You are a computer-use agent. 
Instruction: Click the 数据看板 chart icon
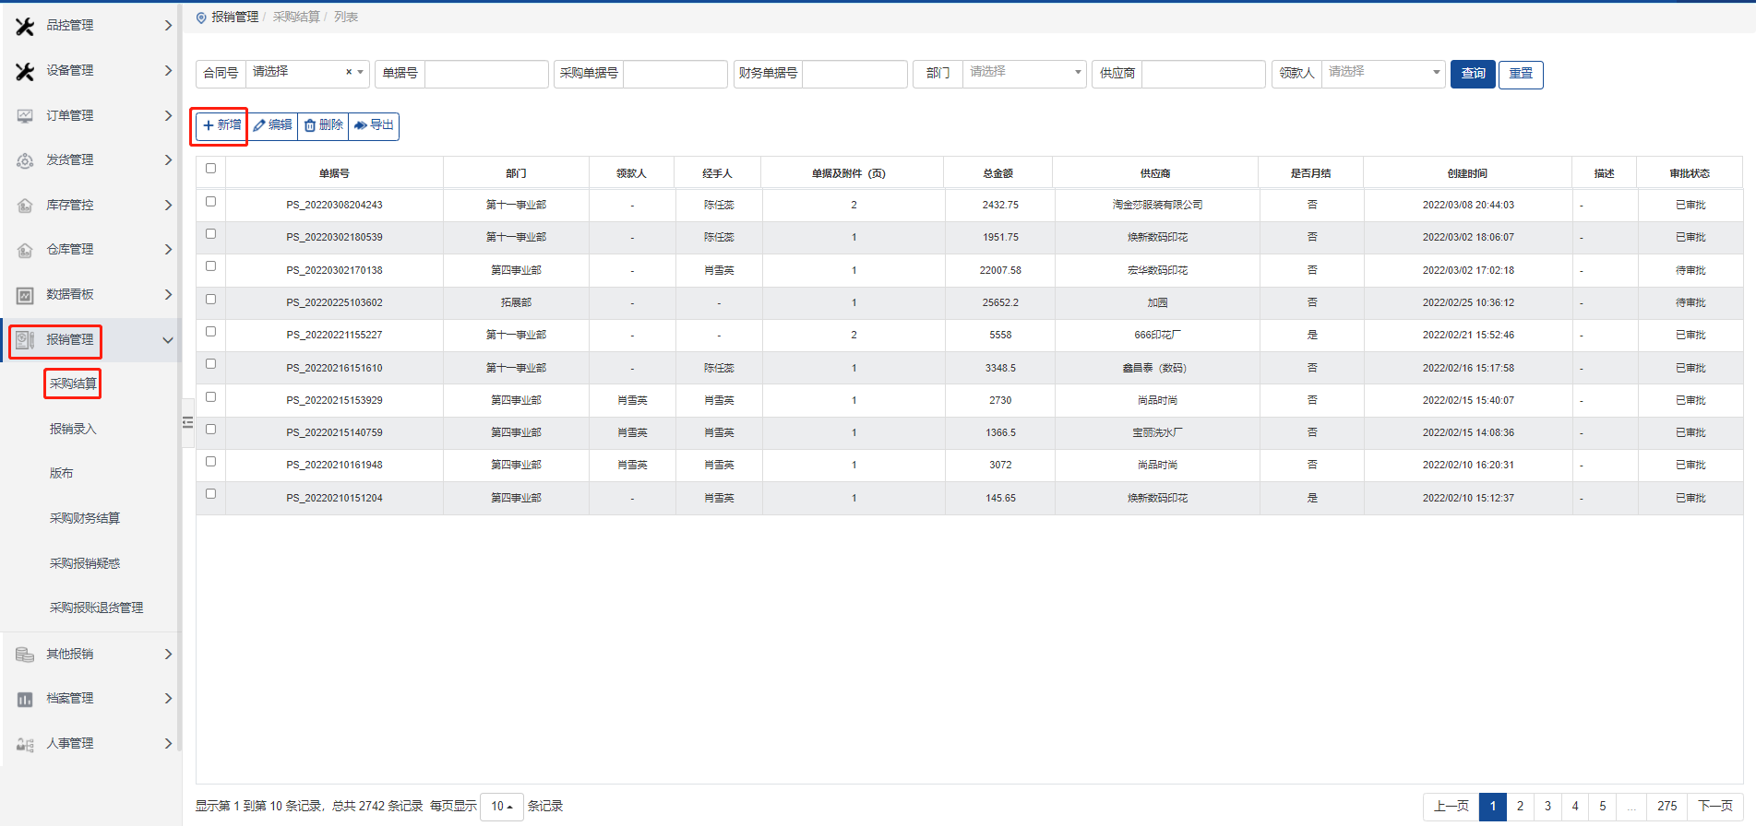click(x=25, y=295)
